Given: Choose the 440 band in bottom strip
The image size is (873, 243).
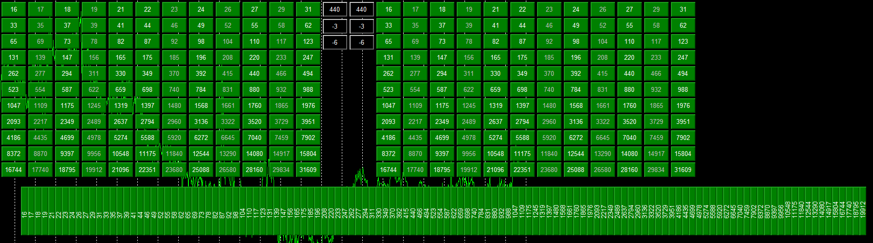Looking at the screenshot, I should [413, 211].
